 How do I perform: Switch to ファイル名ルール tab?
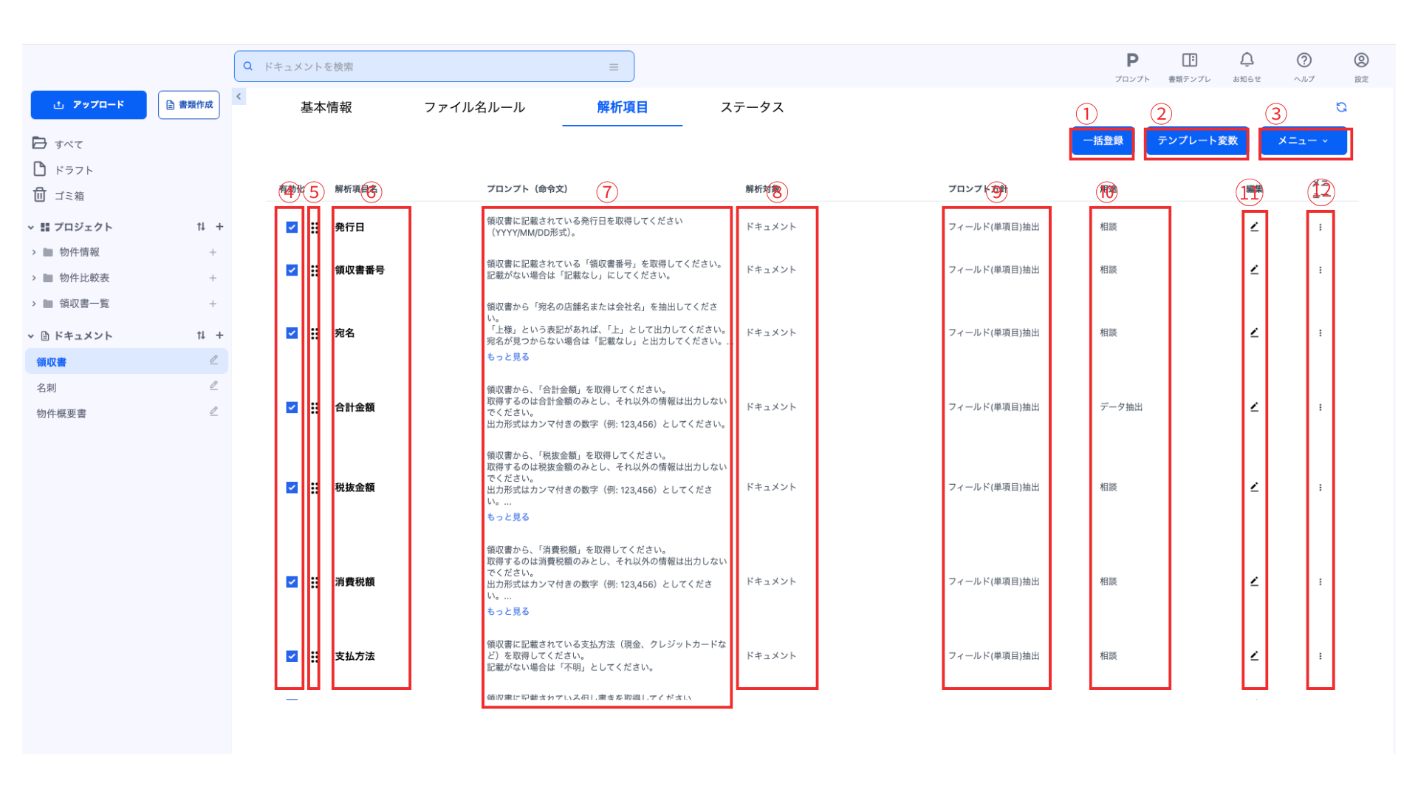click(x=474, y=108)
